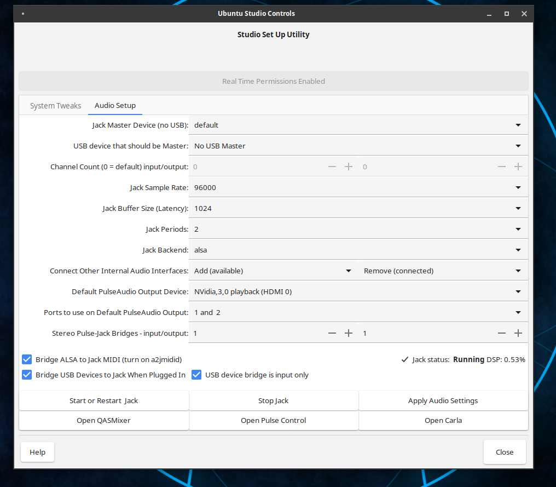Open the Add (available) interfaces dropdown
The width and height of the screenshot is (556, 487).
click(x=273, y=271)
